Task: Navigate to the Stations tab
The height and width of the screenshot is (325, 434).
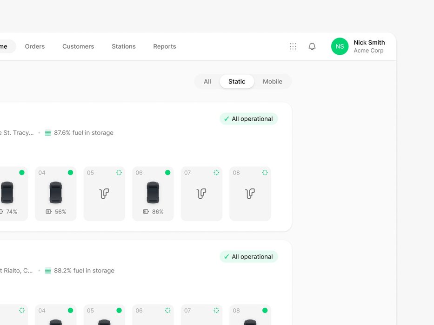Action: click(124, 46)
